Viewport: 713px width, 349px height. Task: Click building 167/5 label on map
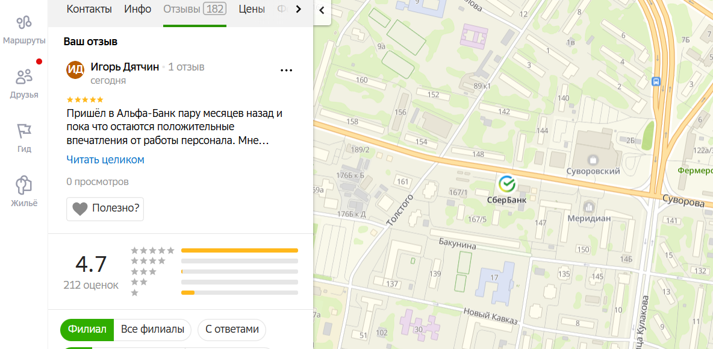pos(477,219)
